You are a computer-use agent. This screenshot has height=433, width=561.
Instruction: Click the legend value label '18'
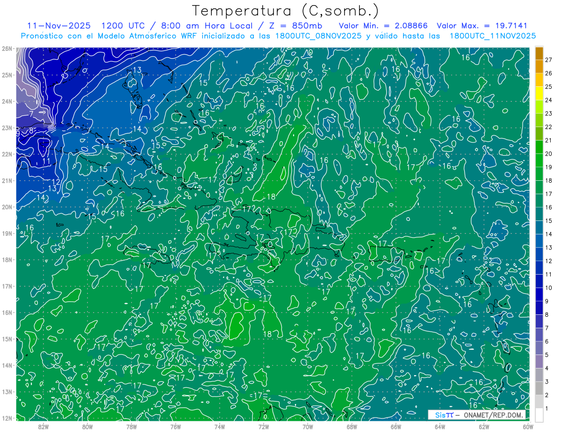tap(548, 180)
